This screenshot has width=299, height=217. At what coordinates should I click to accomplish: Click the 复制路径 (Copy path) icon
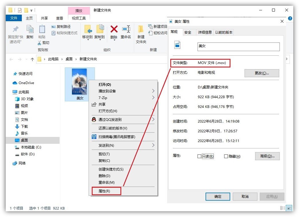click(53, 27)
